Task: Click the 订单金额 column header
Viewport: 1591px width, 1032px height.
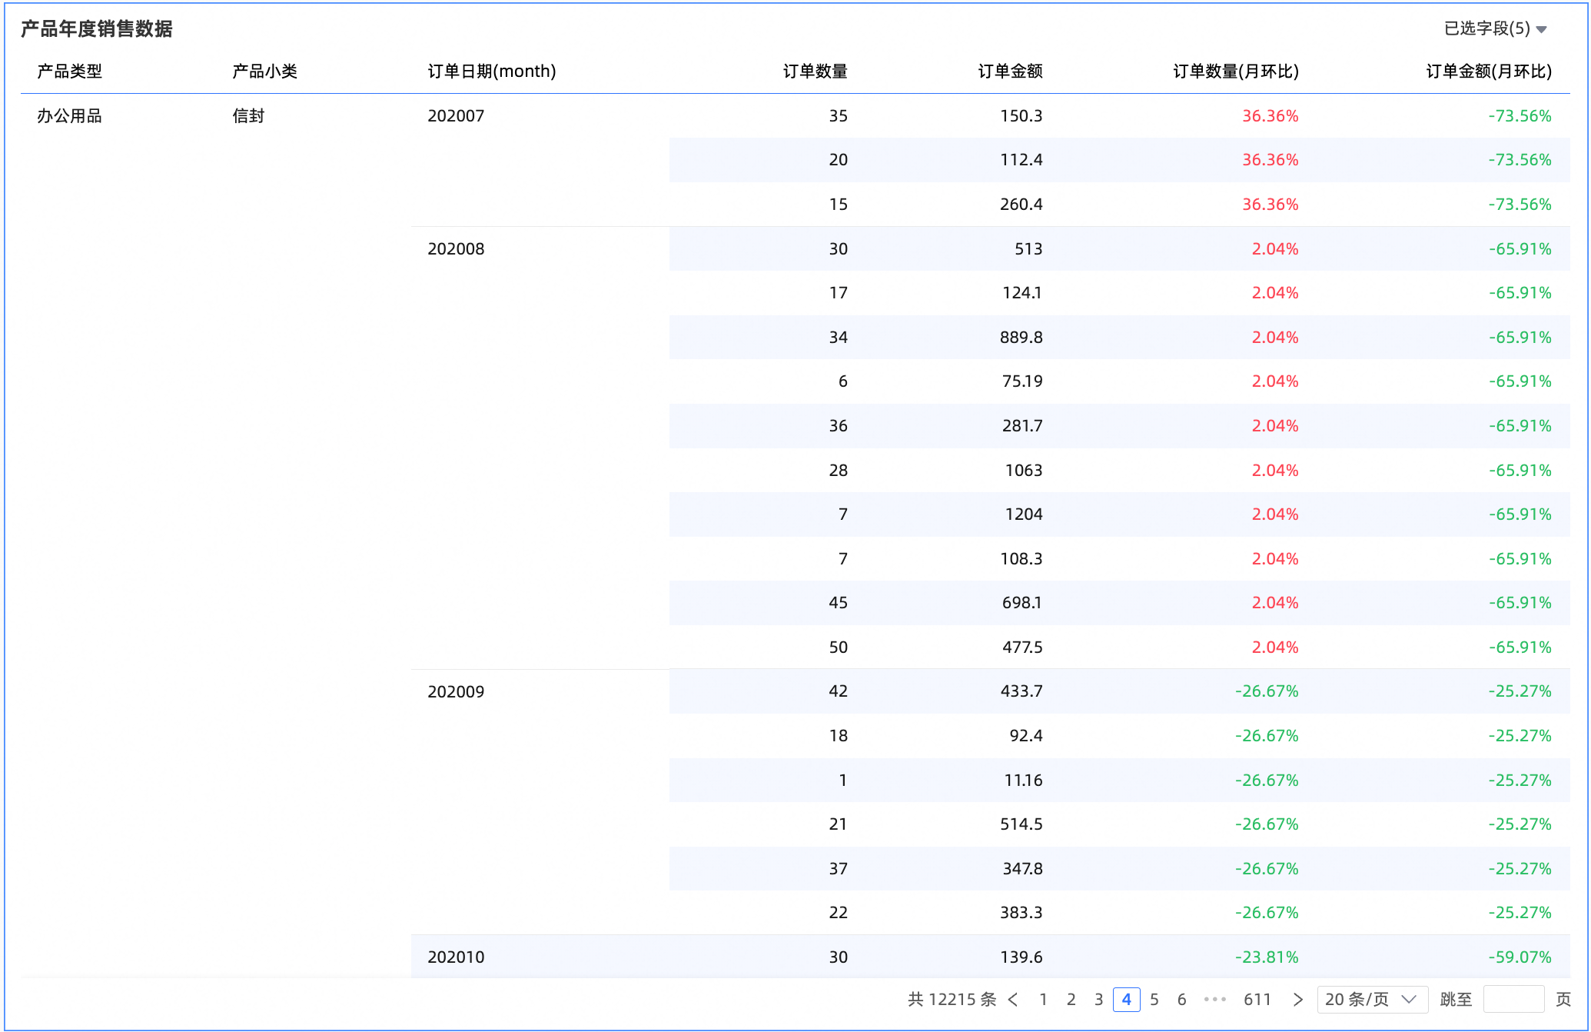Action: (1010, 72)
